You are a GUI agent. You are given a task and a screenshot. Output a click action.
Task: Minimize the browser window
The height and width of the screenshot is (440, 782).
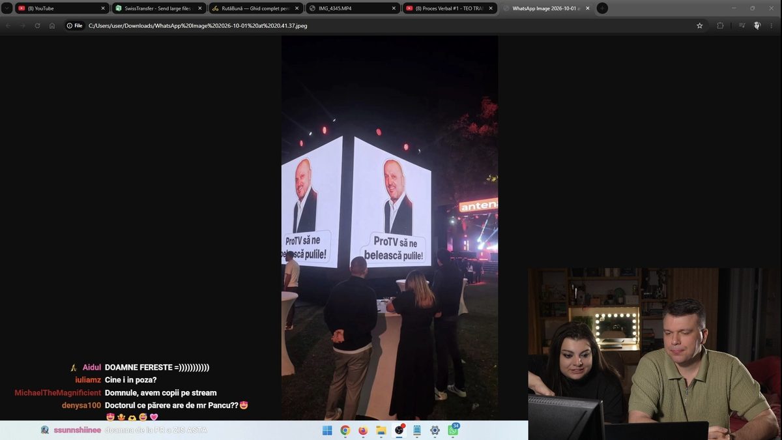click(x=734, y=8)
